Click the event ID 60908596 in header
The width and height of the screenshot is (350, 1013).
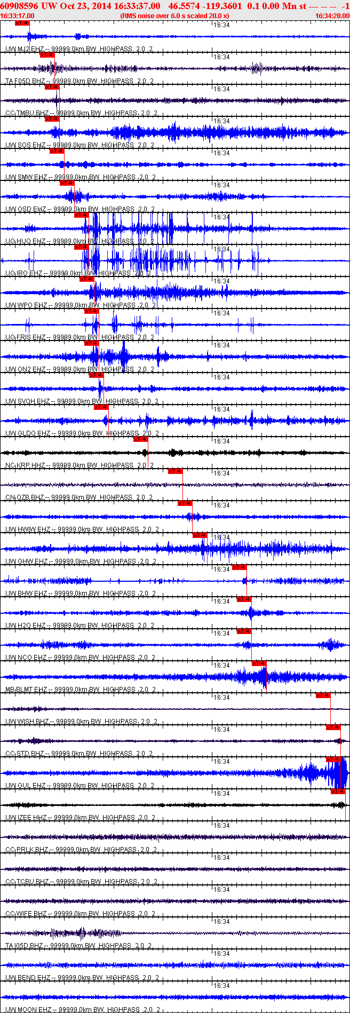(x=19, y=6)
